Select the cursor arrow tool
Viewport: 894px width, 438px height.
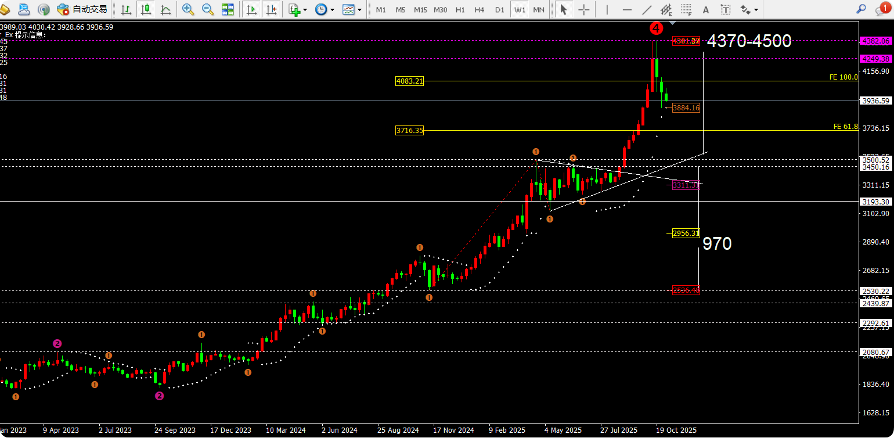click(563, 9)
